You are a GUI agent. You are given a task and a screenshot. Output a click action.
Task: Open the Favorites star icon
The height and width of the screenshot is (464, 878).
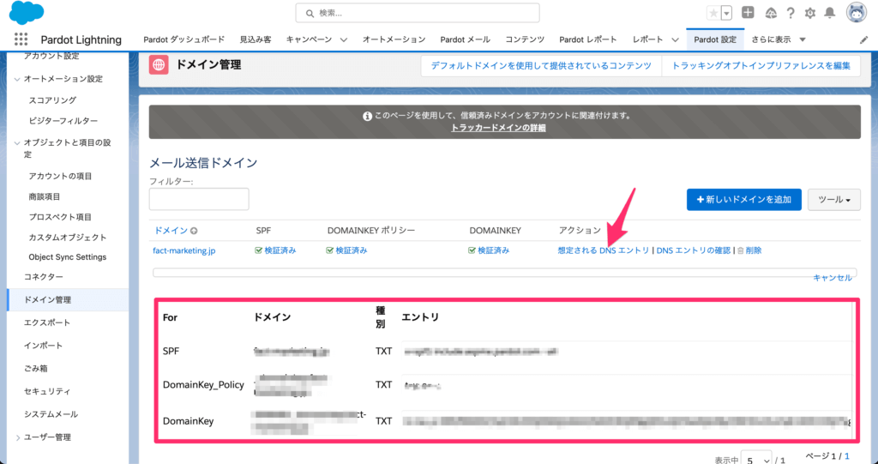pos(713,13)
